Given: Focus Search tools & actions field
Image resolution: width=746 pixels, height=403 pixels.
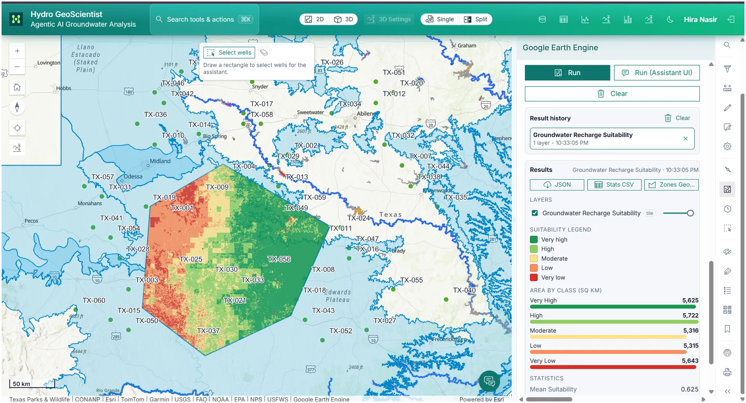Looking at the screenshot, I should [x=204, y=19].
